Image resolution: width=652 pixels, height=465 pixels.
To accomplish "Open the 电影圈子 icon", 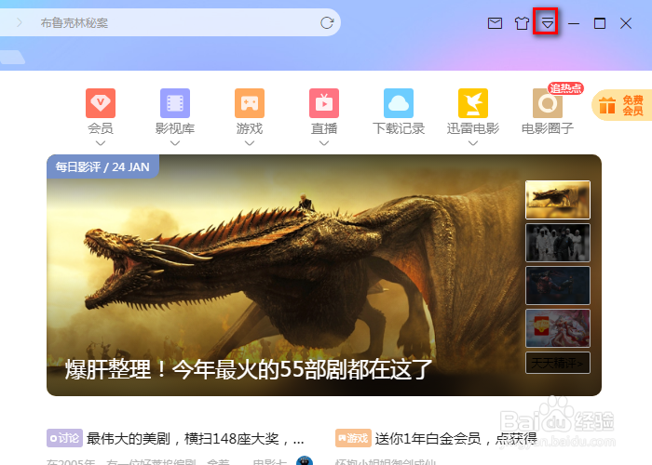I will pyautogui.click(x=548, y=103).
